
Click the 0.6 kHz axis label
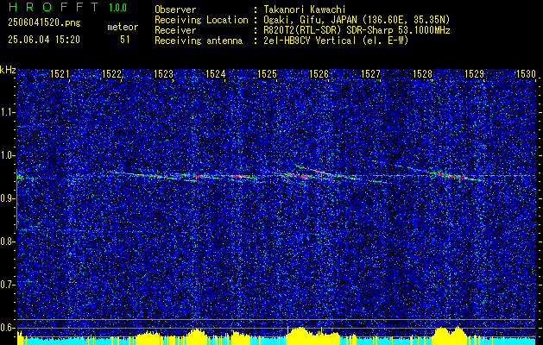point(7,328)
